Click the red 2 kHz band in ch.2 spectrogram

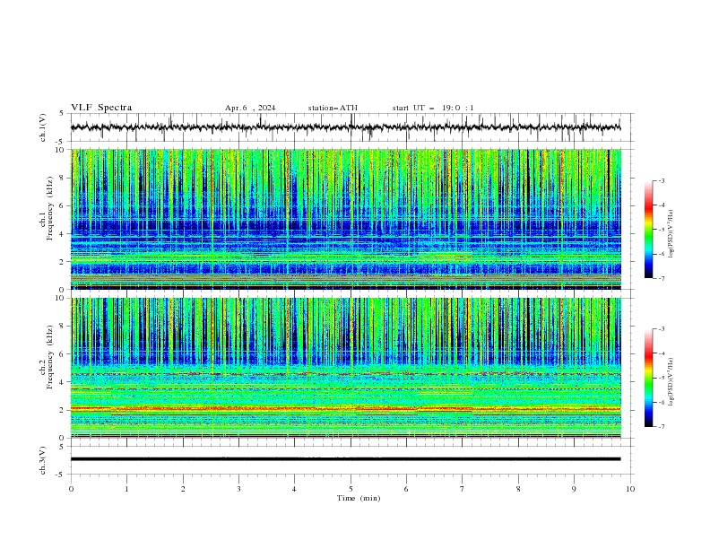coord(346,409)
